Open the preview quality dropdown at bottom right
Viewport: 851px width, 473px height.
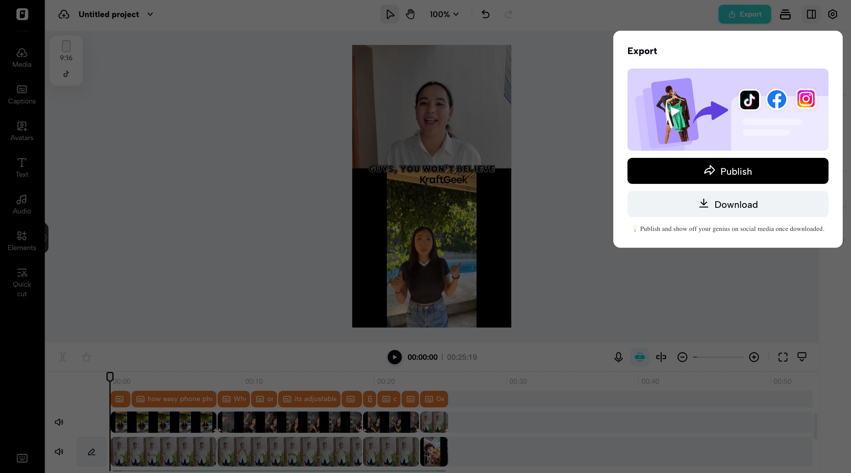coord(803,357)
